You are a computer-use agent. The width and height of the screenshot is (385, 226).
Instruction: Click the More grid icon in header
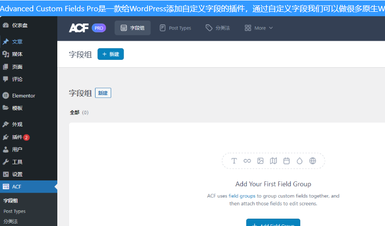[248, 28]
